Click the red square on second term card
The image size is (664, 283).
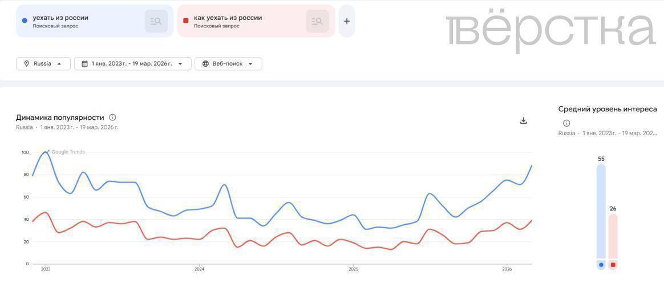click(x=185, y=21)
